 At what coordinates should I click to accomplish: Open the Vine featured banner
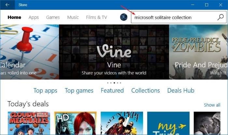point(114,52)
